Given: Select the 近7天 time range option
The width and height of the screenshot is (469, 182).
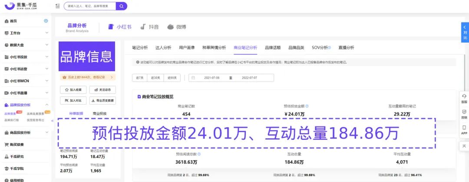Looking at the screenshot, I should [x=139, y=78].
